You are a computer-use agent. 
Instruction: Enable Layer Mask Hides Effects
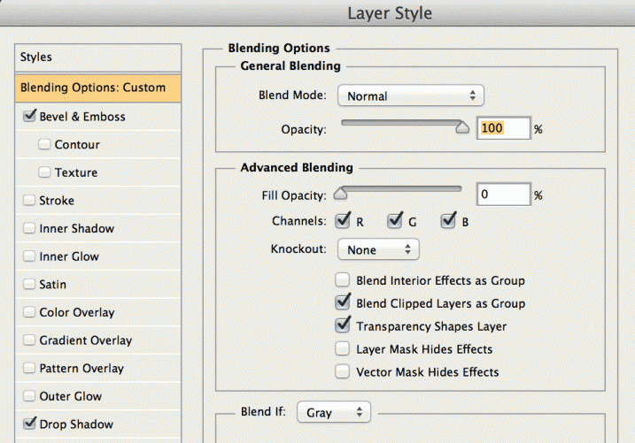343,349
